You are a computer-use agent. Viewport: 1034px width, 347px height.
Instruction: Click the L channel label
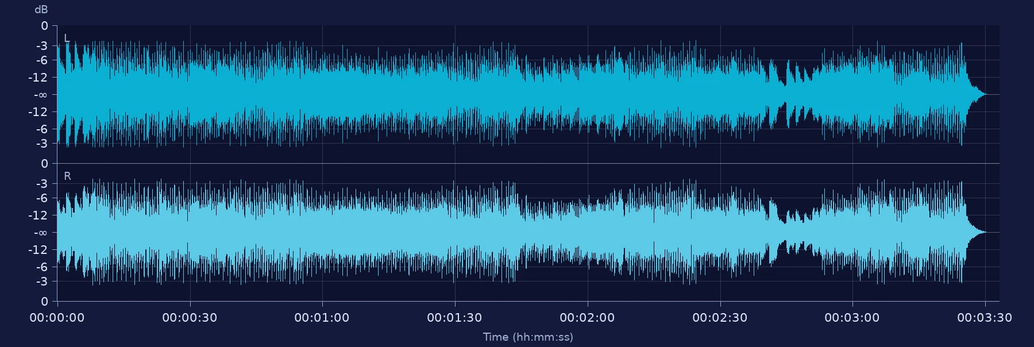click(67, 38)
